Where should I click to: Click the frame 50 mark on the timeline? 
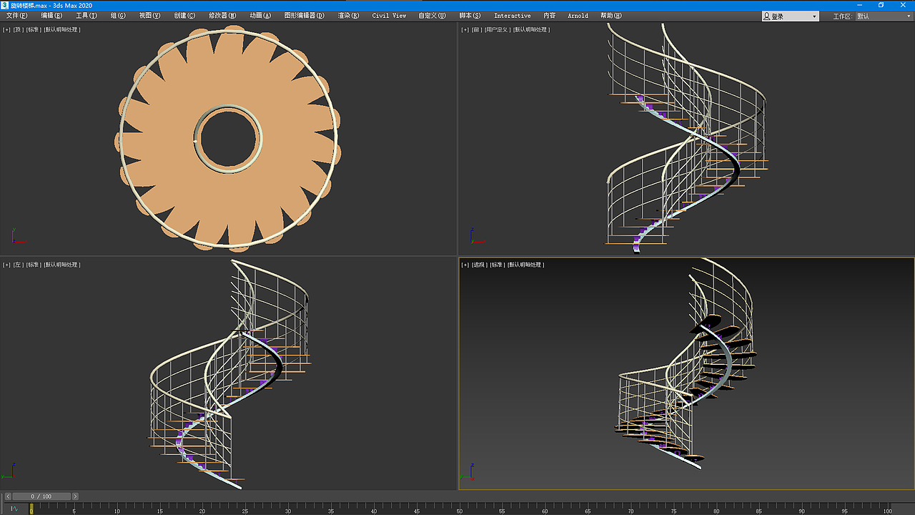point(460,509)
